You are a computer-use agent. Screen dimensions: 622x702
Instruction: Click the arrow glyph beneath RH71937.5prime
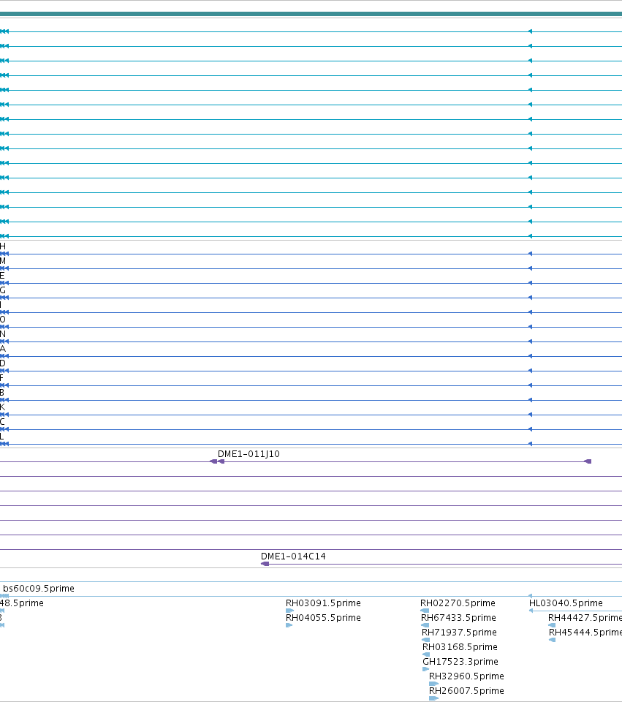click(426, 640)
